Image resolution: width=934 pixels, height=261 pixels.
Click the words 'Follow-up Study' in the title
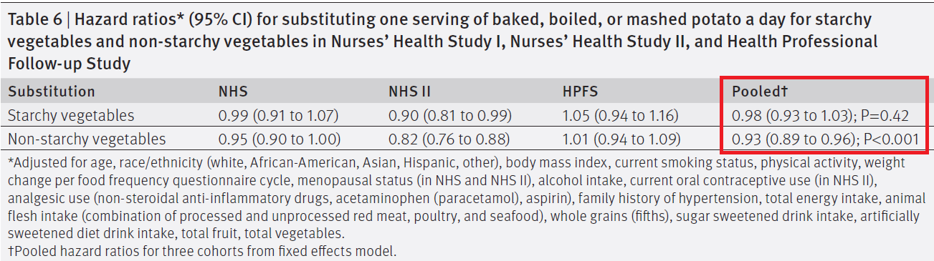click(x=69, y=64)
